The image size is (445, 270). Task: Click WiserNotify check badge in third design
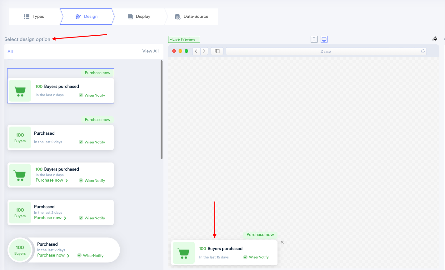pos(92,181)
